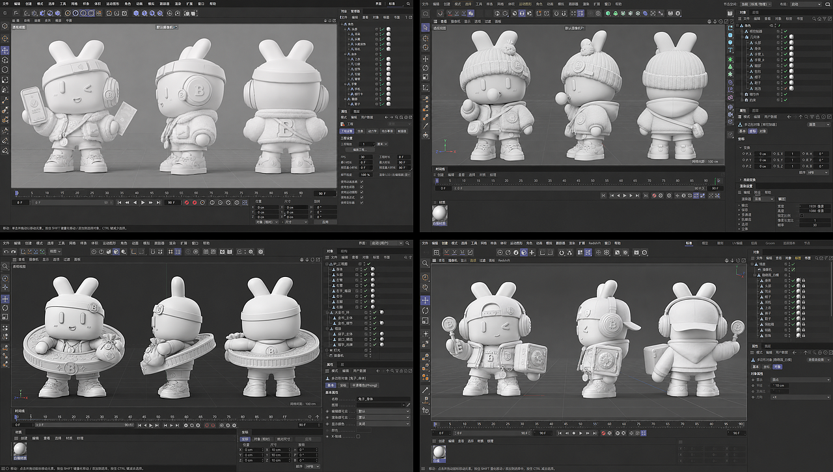Click the magnifier tool in cap-rabbit window

click(426, 263)
